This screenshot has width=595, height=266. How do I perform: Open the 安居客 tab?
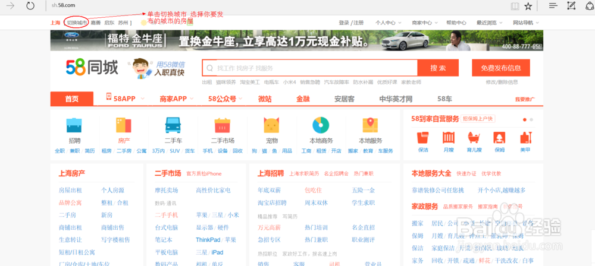344,99
